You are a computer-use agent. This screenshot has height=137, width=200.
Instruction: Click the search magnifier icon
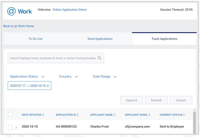tap(100, 58)
